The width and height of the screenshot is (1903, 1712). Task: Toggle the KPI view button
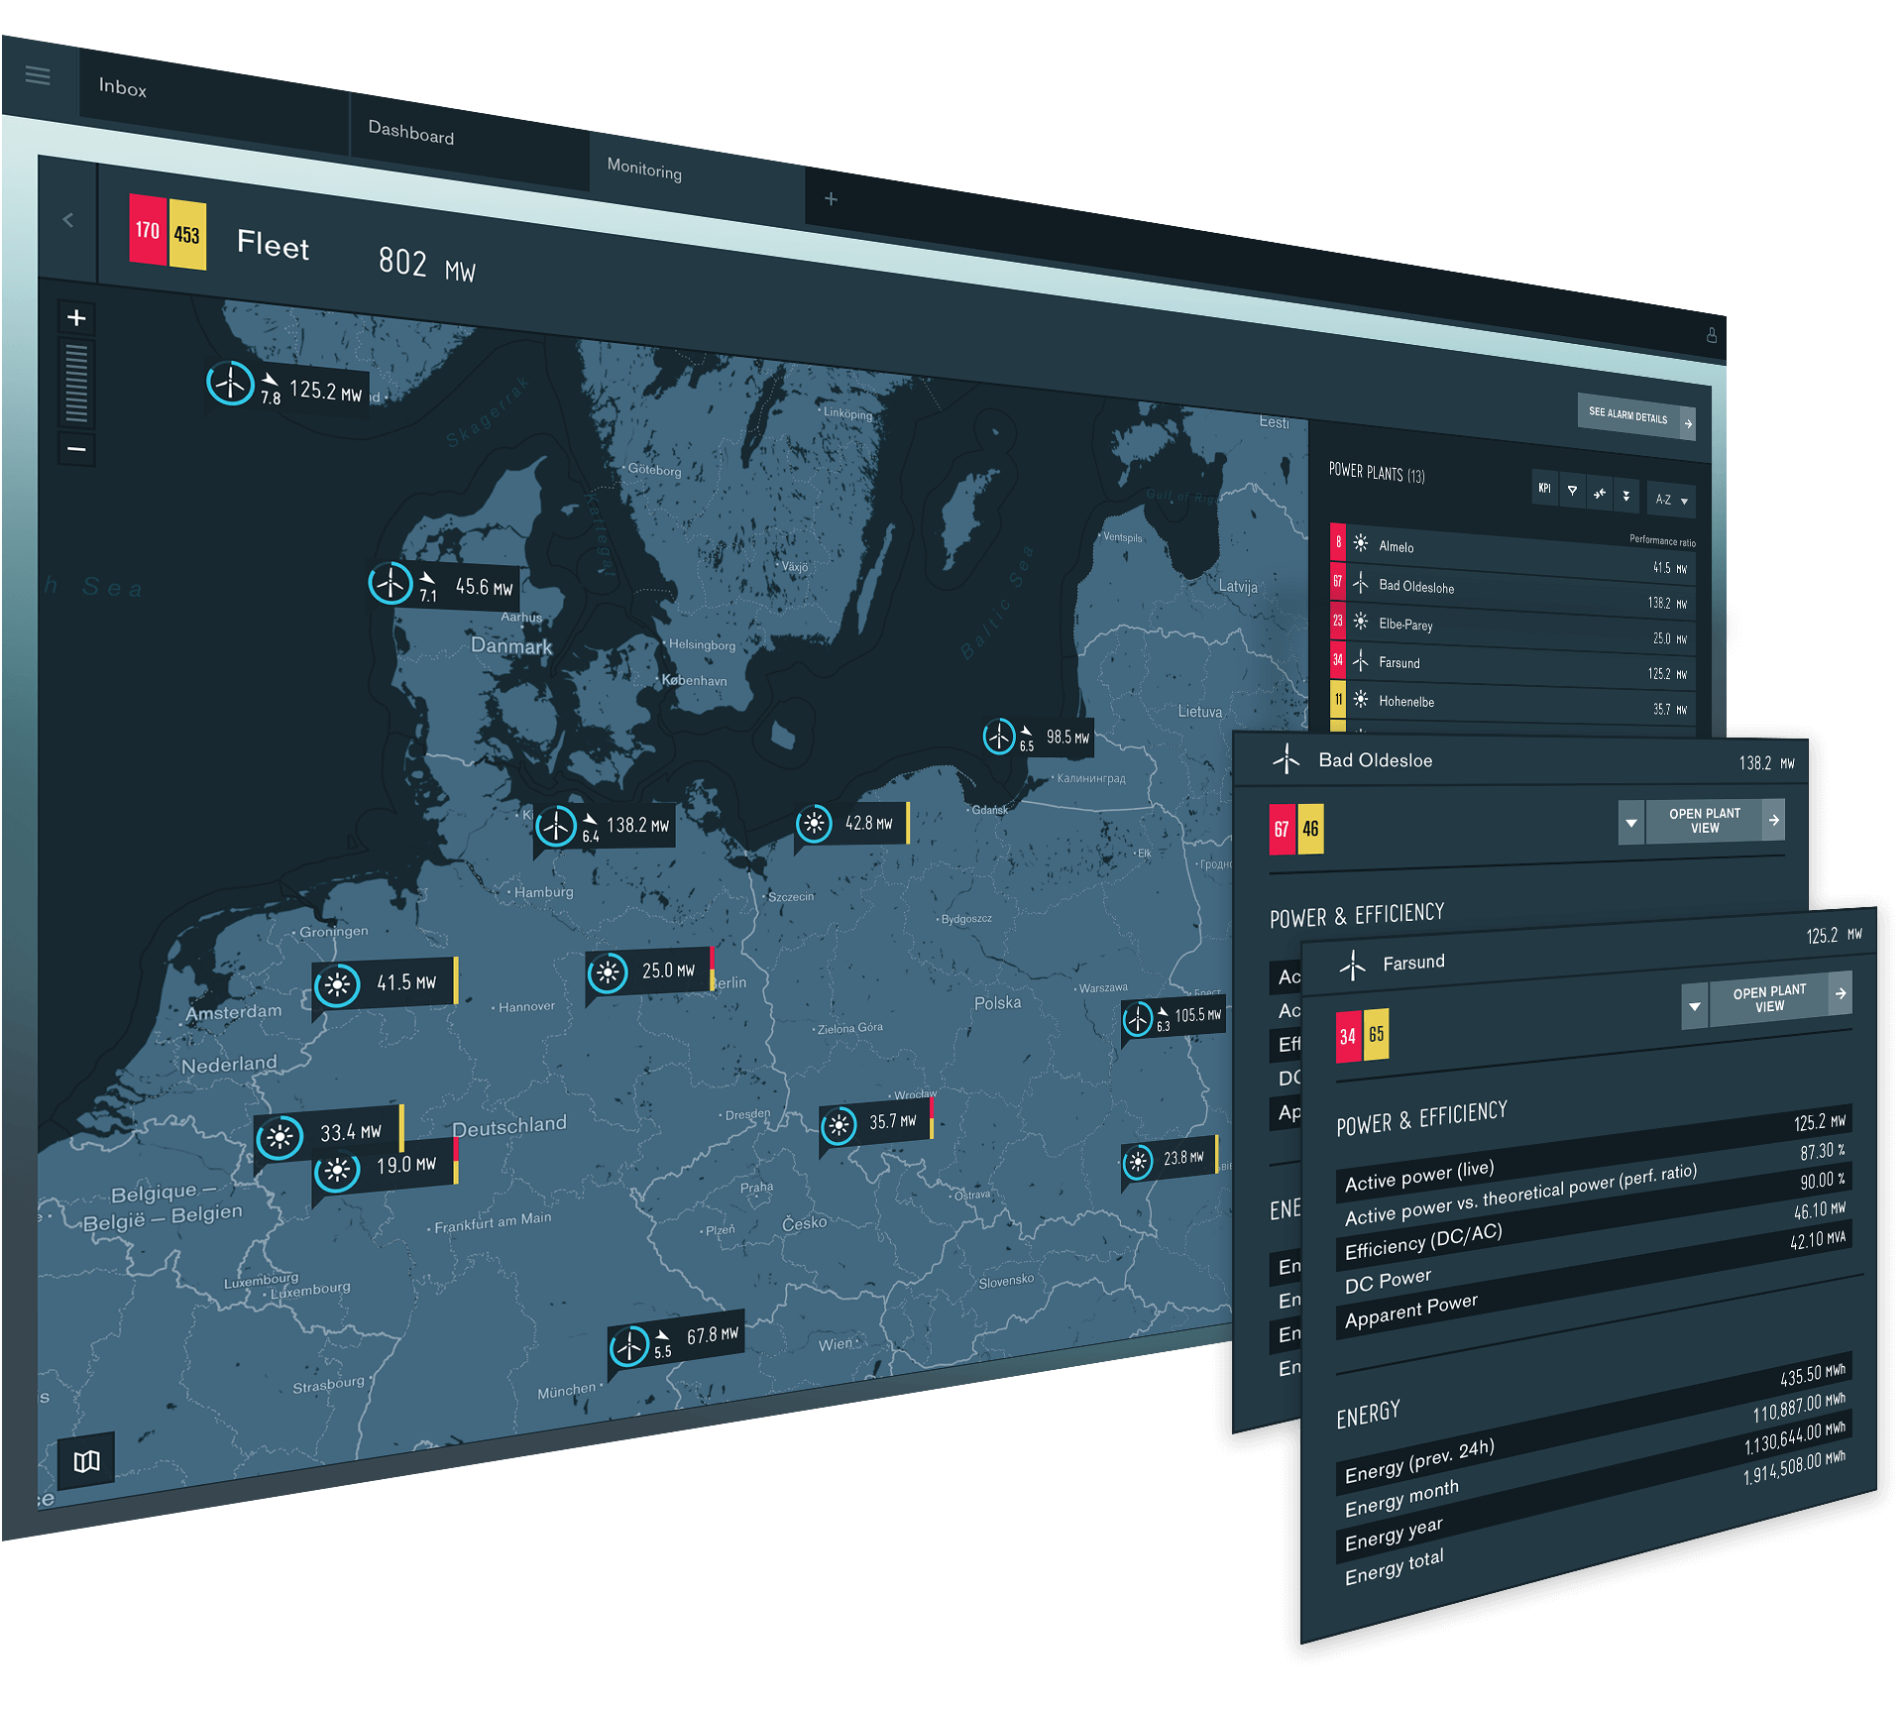[1544, 487]
